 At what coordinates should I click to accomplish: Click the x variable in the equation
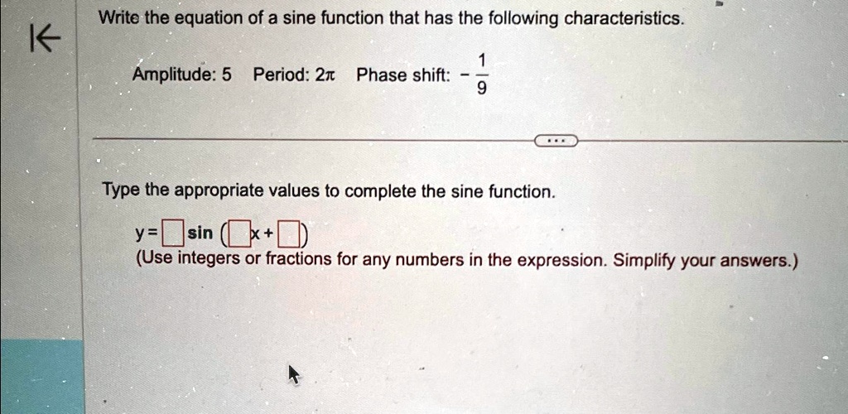point(257,235)
